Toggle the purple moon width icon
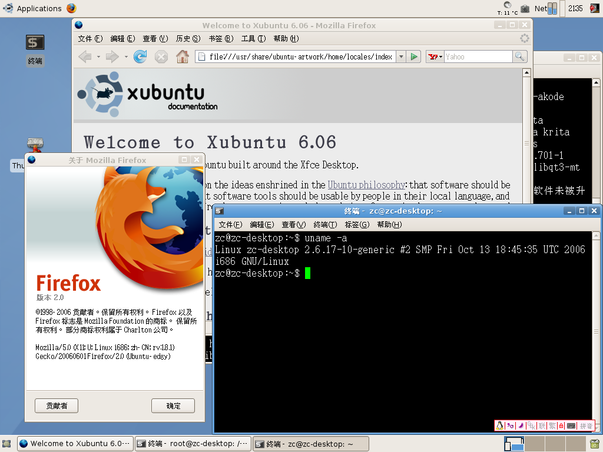The image size is (603, 452). click(521, 426)
